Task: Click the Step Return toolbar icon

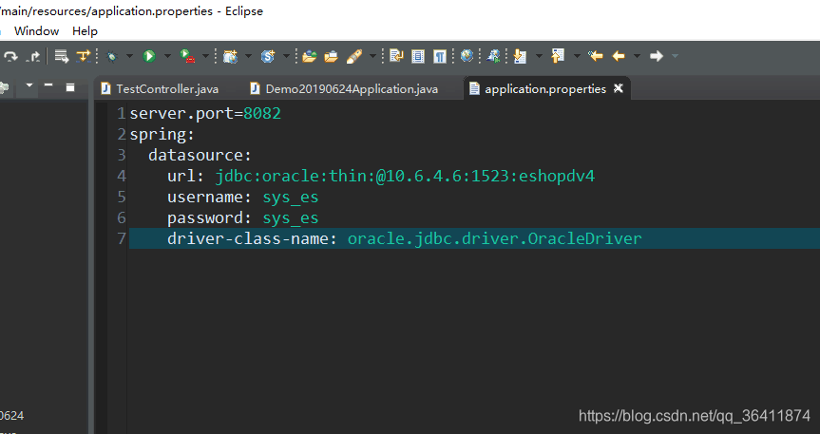Action: pyautogui.click(x=34, y=56)
